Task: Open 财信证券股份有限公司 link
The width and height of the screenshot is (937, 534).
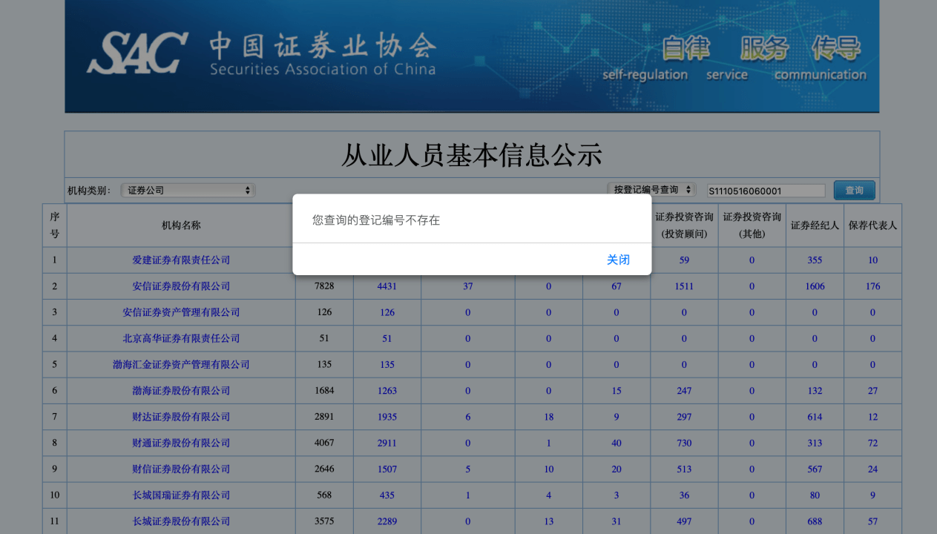Action: (181, 469)
